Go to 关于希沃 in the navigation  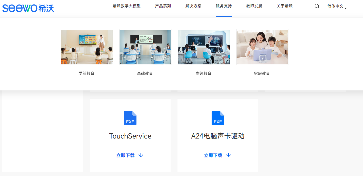pyautogui.click(x=284, y=6)
